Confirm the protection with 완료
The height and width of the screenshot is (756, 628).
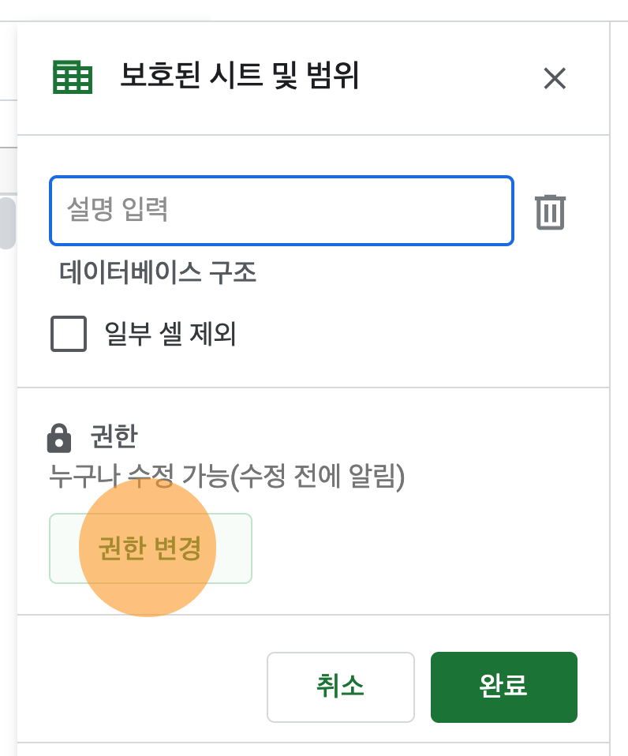tap(503, 687)
